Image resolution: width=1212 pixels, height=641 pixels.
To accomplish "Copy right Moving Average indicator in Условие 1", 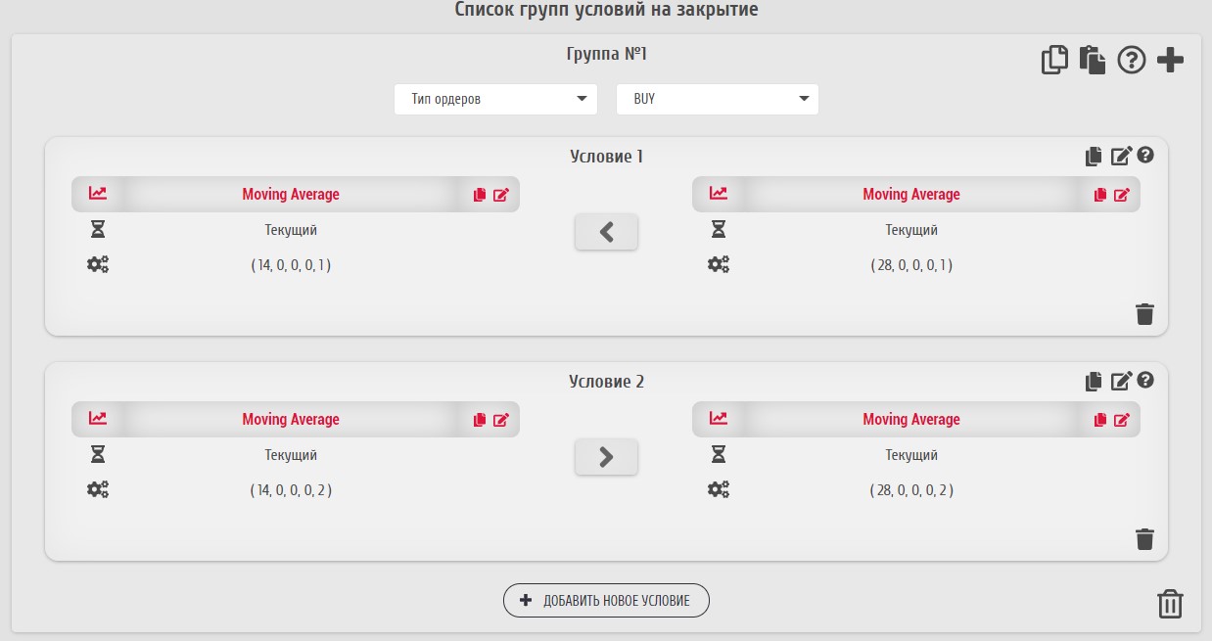I will [x=1100, y=195].
